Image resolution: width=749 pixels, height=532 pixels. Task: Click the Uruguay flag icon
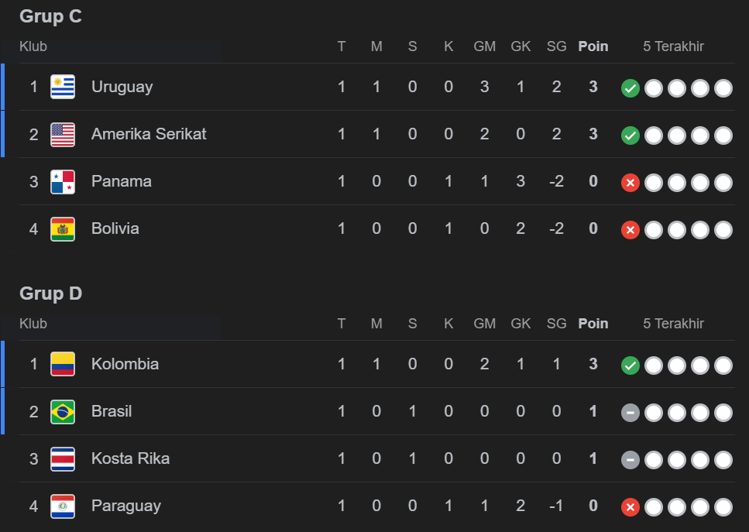click(x=63, y=87)
